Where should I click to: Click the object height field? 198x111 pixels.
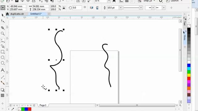pos(41,10)
